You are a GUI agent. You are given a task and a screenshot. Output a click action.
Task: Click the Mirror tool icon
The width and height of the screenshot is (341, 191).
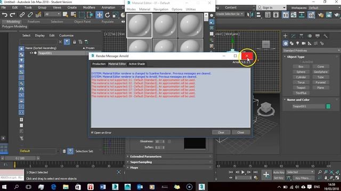pyautogui.click(x=250, y=15)
